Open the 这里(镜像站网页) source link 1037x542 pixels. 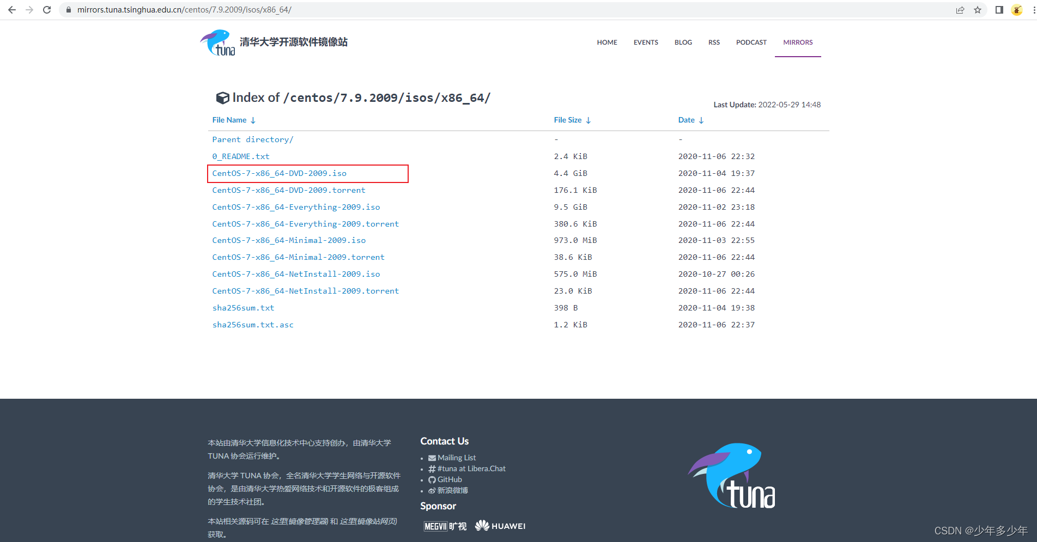pyautogui.click(x=368, y=522)
